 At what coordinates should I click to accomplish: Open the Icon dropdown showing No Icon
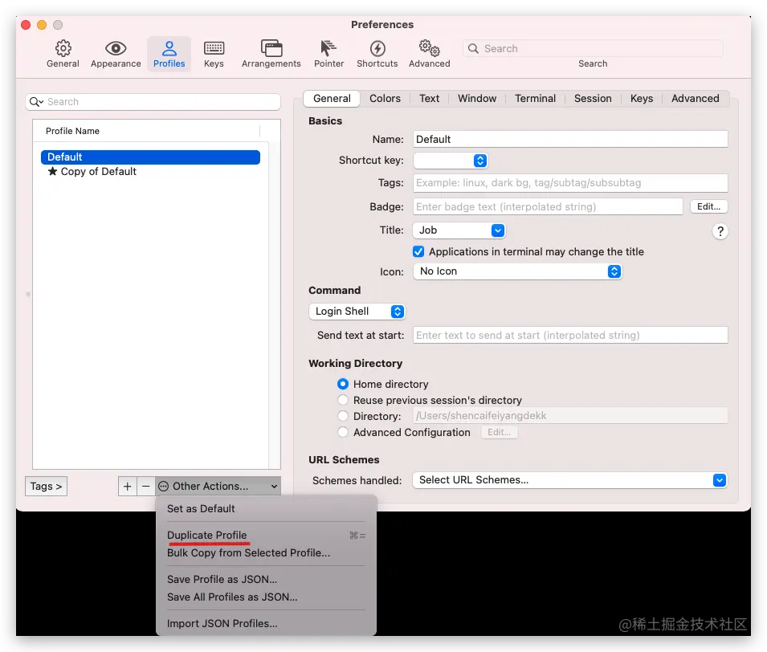point(517,271)
